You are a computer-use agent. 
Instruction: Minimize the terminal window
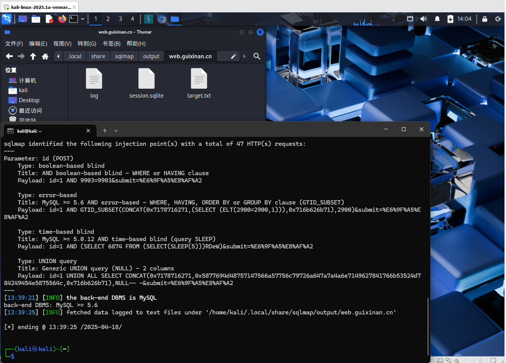click(386, 130)
